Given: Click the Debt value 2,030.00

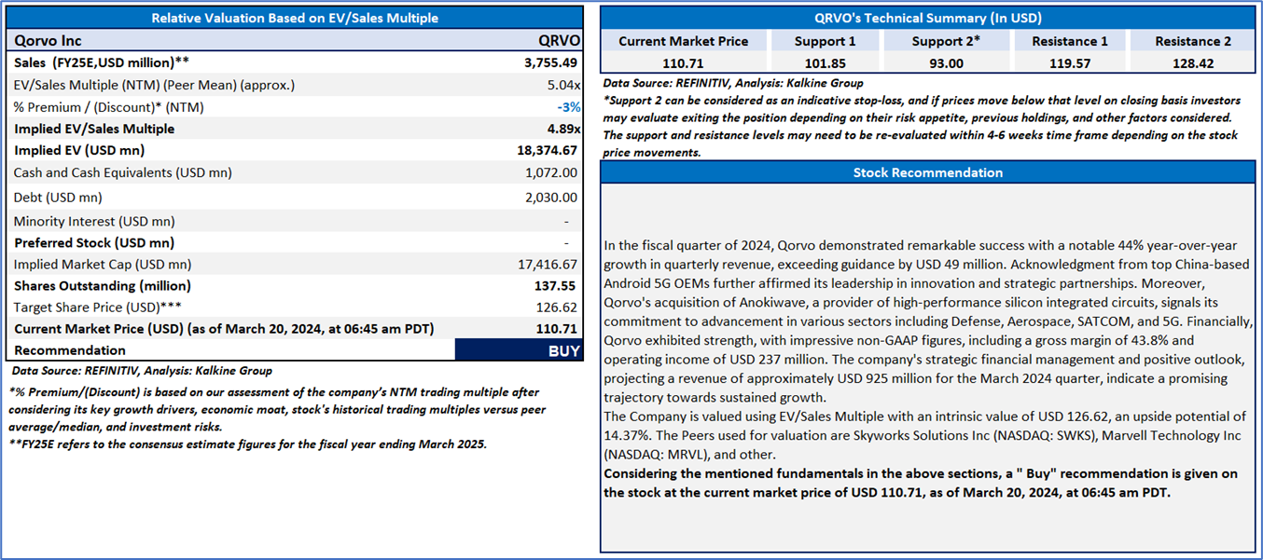Looking at the screenshot, I should (x=551, y=197).
